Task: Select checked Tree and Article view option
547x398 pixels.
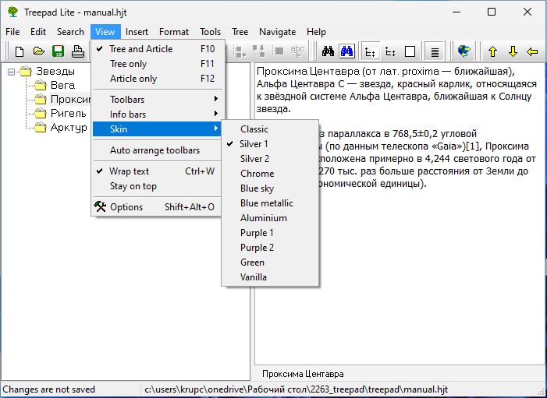Action: point(158,49)
